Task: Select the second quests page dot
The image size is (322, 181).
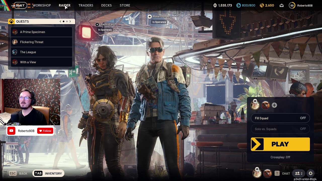Action: point(67,21)
